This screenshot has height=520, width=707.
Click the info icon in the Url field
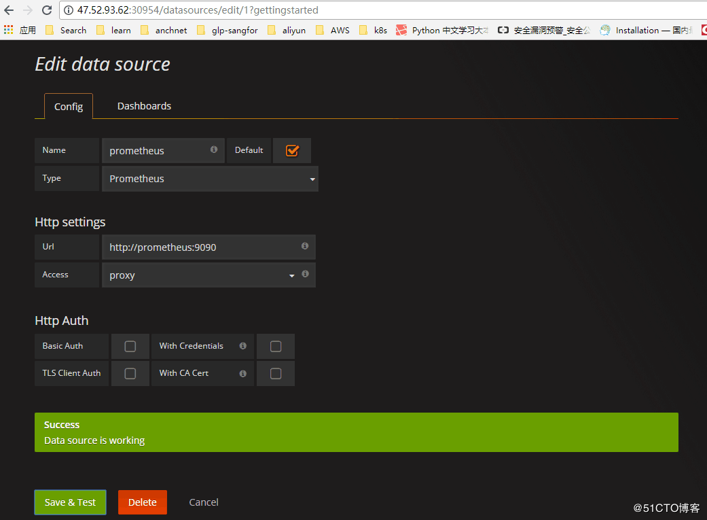point(305,246)
